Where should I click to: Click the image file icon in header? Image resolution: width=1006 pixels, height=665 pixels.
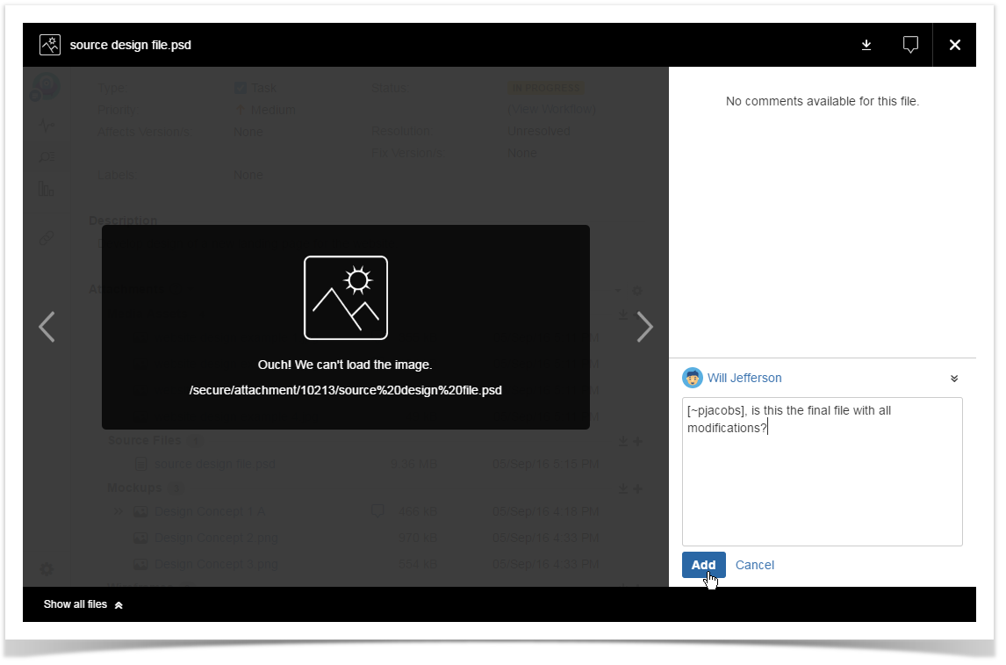point(50,45)
